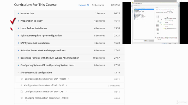Click arrow after Configuration Parameters of SAP - LAB

click(x=66, y=92)
